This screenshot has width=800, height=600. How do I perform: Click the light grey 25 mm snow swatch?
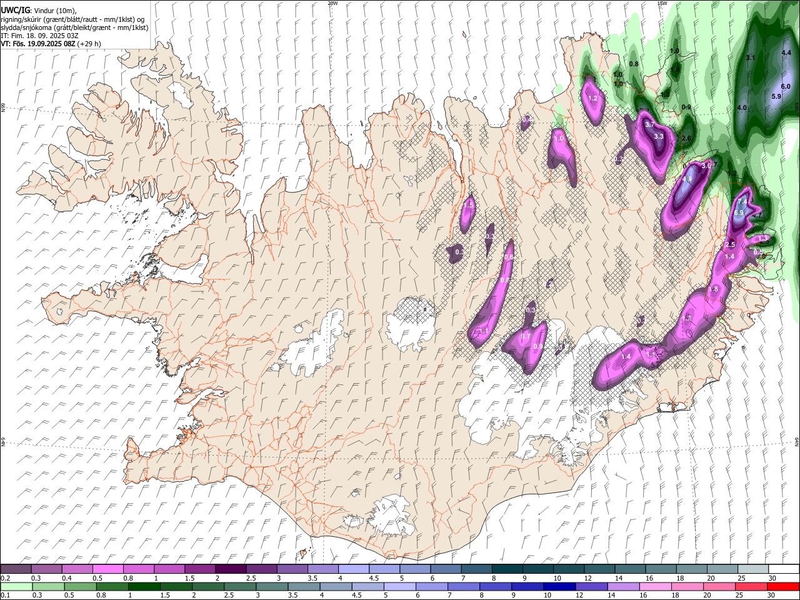coord(753,569)
